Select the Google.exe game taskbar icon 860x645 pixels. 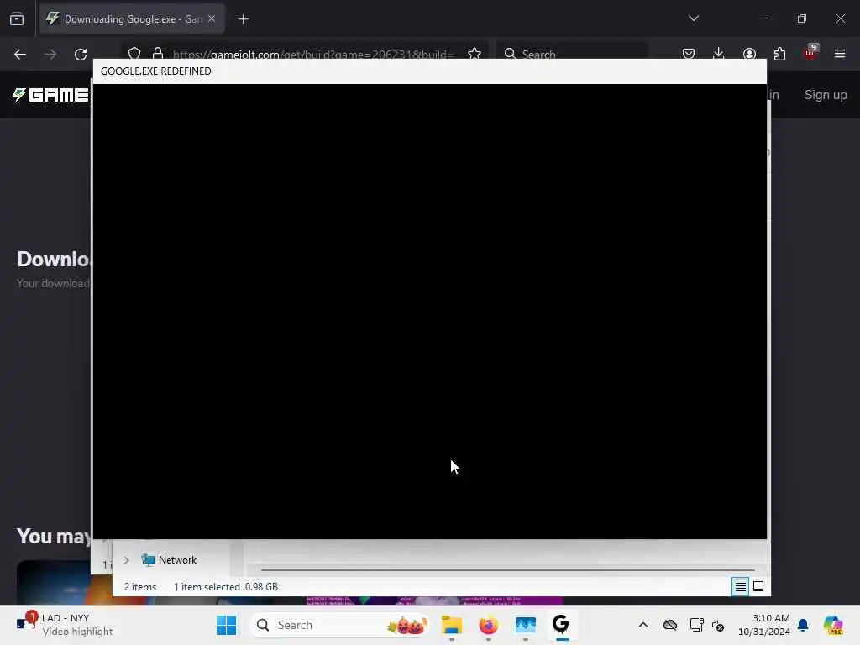pos(561,624)
